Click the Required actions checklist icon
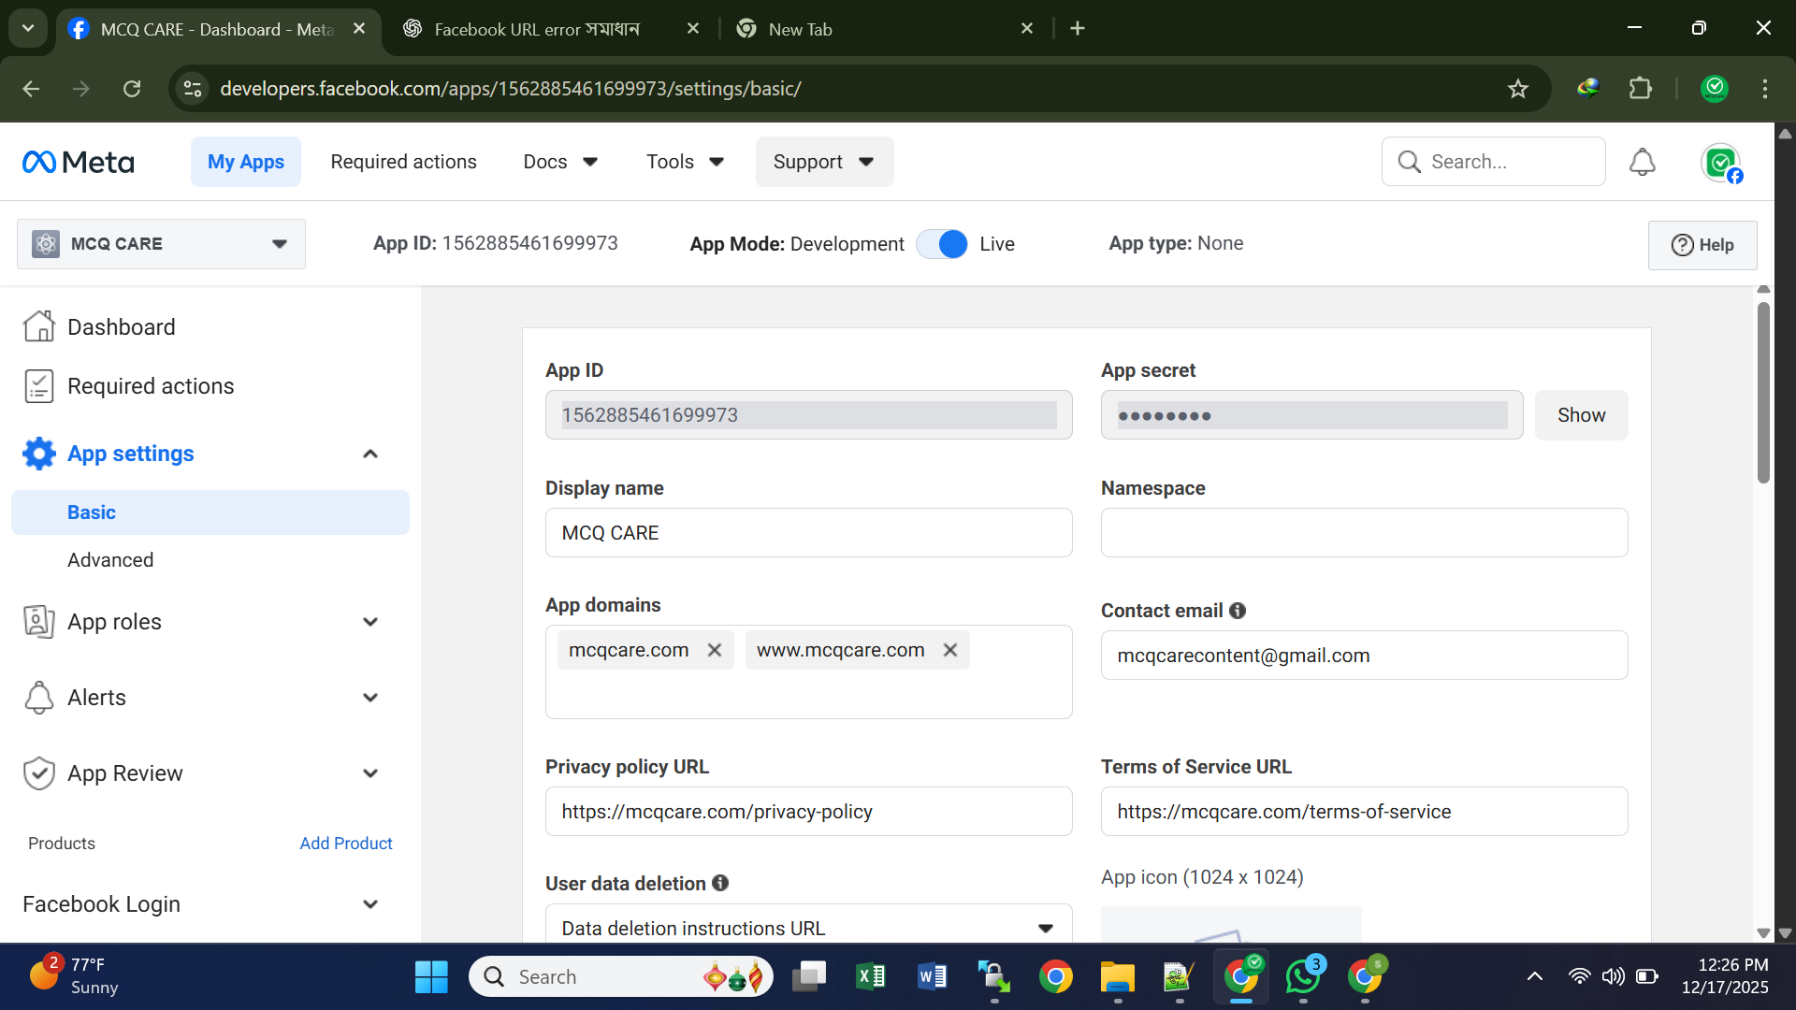Screen dimensions: 1796x1010 click(x=39, y=386)
